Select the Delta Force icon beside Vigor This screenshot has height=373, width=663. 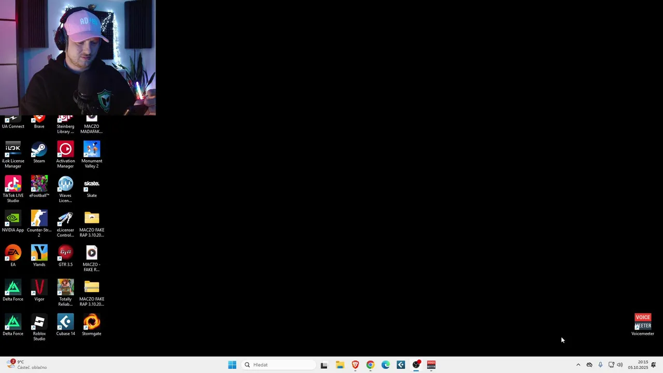point(13,290)
